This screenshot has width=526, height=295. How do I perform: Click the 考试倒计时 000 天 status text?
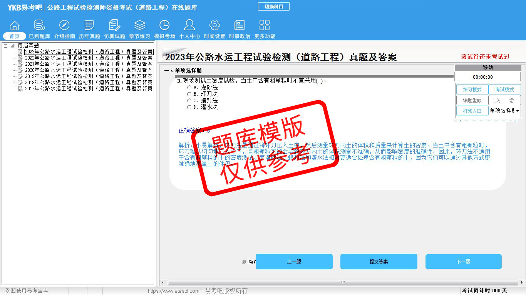click(484, 291)
